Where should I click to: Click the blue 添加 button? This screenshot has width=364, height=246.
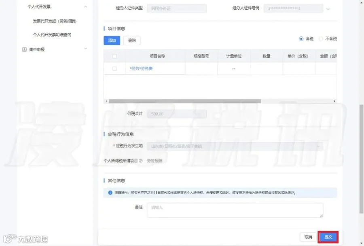(112, 40)
